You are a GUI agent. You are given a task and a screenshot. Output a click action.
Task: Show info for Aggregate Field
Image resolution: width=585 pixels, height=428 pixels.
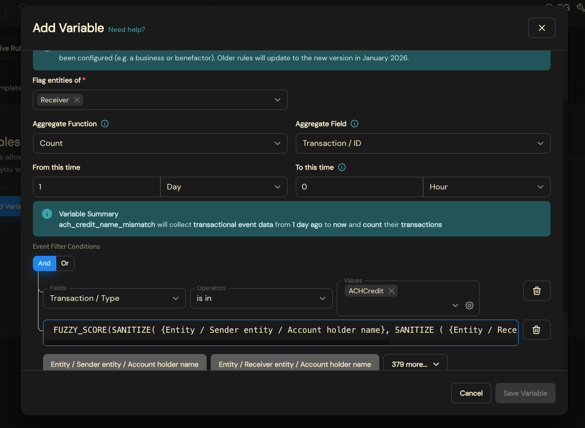[355, 124]
